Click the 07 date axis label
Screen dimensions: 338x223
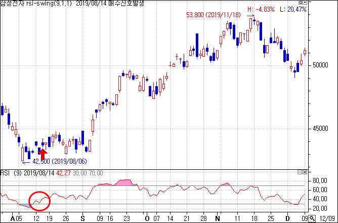(156, 218)
